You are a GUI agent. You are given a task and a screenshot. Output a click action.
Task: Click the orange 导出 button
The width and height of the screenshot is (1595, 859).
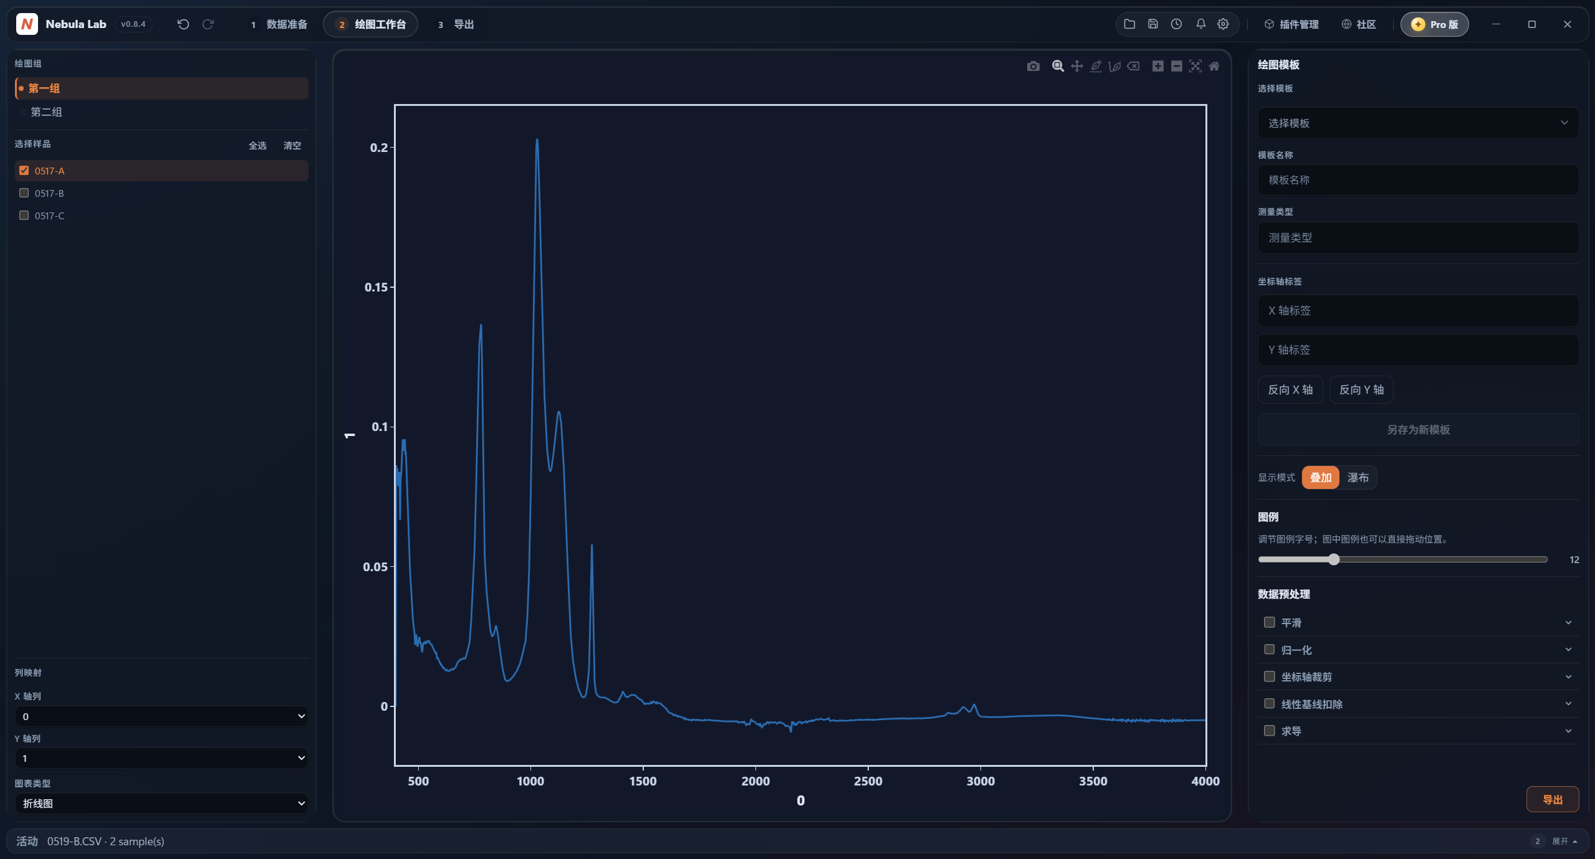1551,800
